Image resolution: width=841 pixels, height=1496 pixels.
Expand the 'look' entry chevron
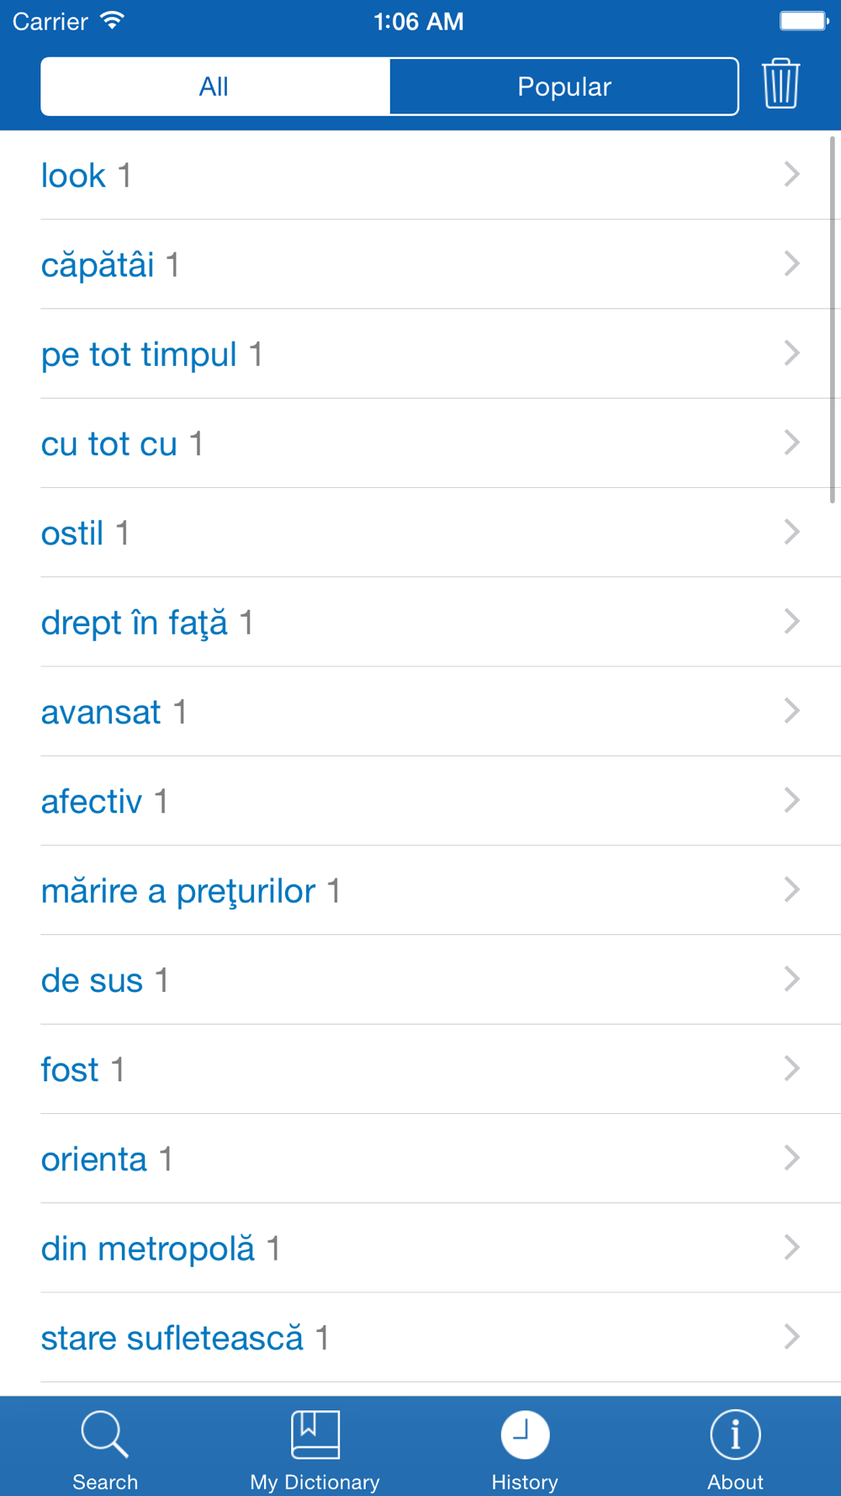coord(791,175)
